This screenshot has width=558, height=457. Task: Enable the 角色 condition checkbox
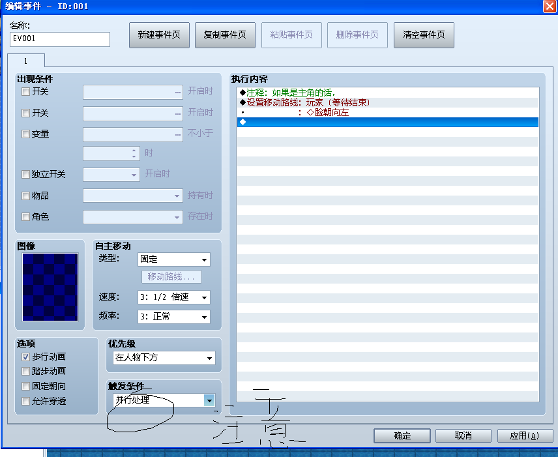25,216
